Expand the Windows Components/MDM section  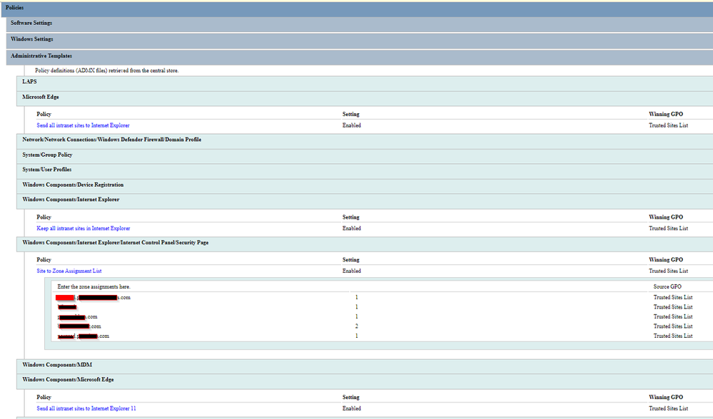(365, 366)
